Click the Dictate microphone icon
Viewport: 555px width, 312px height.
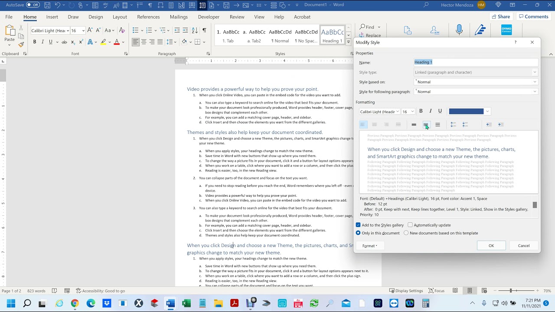coord(459,30)
